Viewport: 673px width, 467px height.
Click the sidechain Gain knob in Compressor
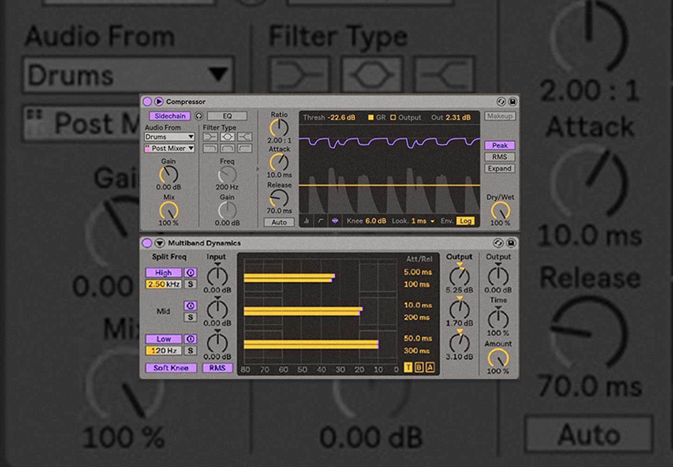169,174
